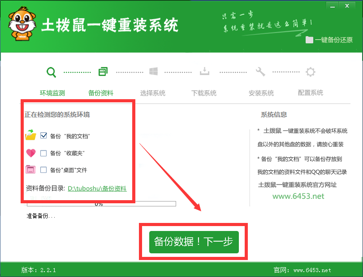Screen dimensions: 363x277
Task: Click the download system step icon
Action: tap(204, 71)
